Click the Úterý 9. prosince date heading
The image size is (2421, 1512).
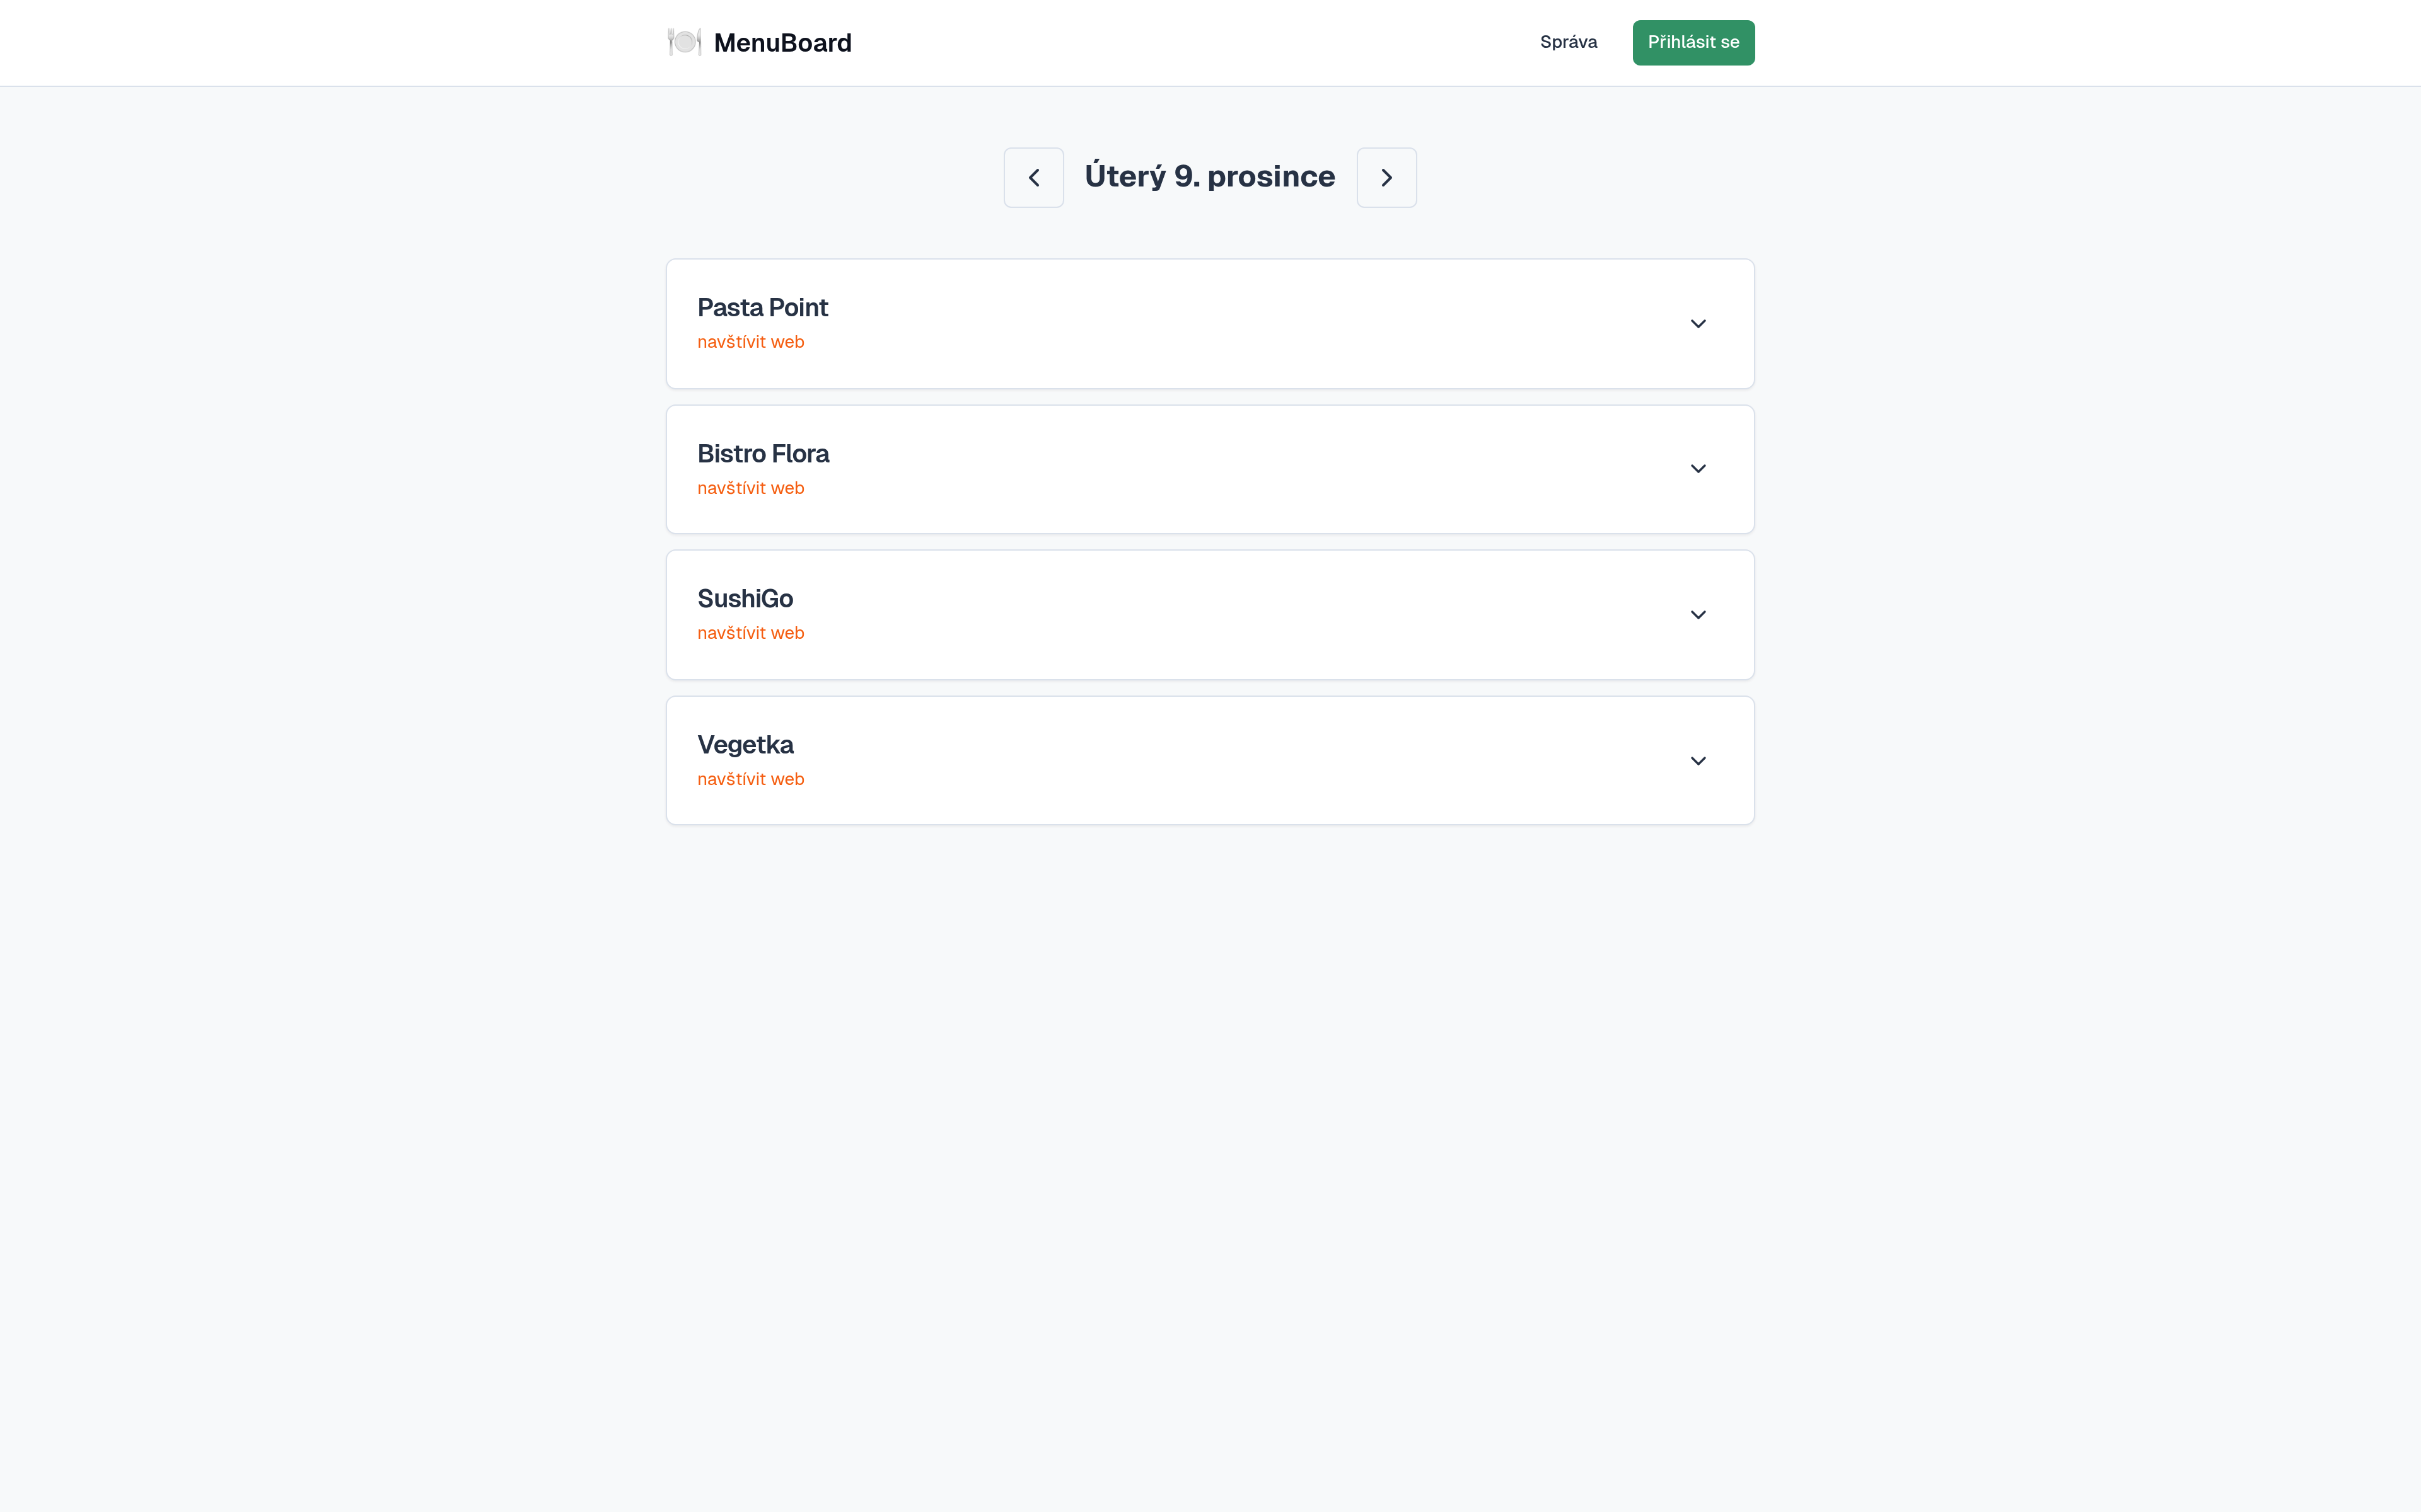pyautogui.click(x=1209, y=177)
